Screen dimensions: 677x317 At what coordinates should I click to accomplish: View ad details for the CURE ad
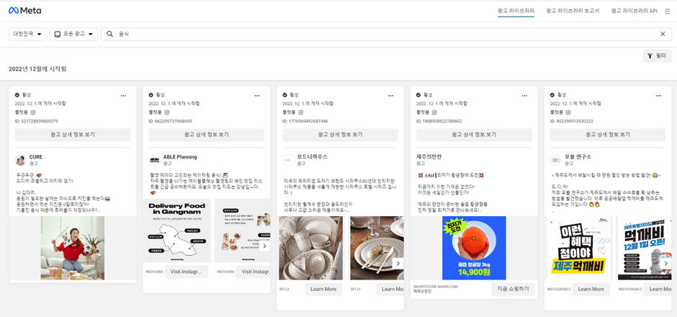(x=73, y=135)
